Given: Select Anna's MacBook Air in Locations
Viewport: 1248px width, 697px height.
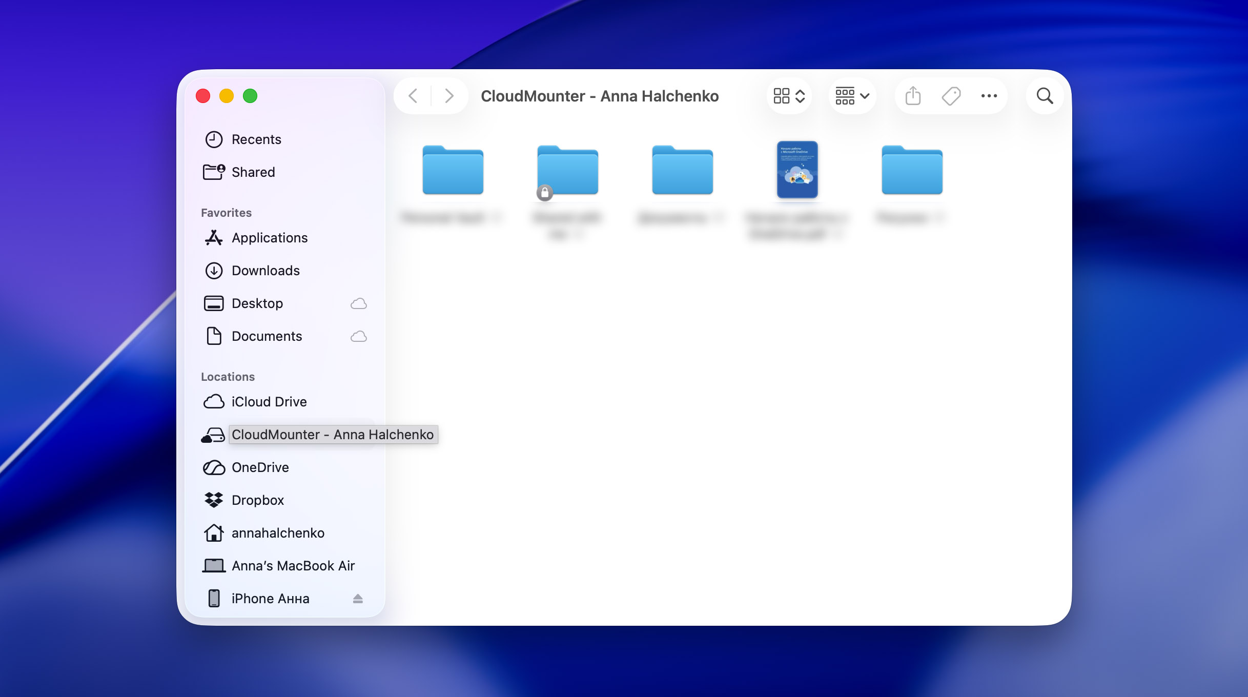Looking at the screenshot, I should coord(293,565).
